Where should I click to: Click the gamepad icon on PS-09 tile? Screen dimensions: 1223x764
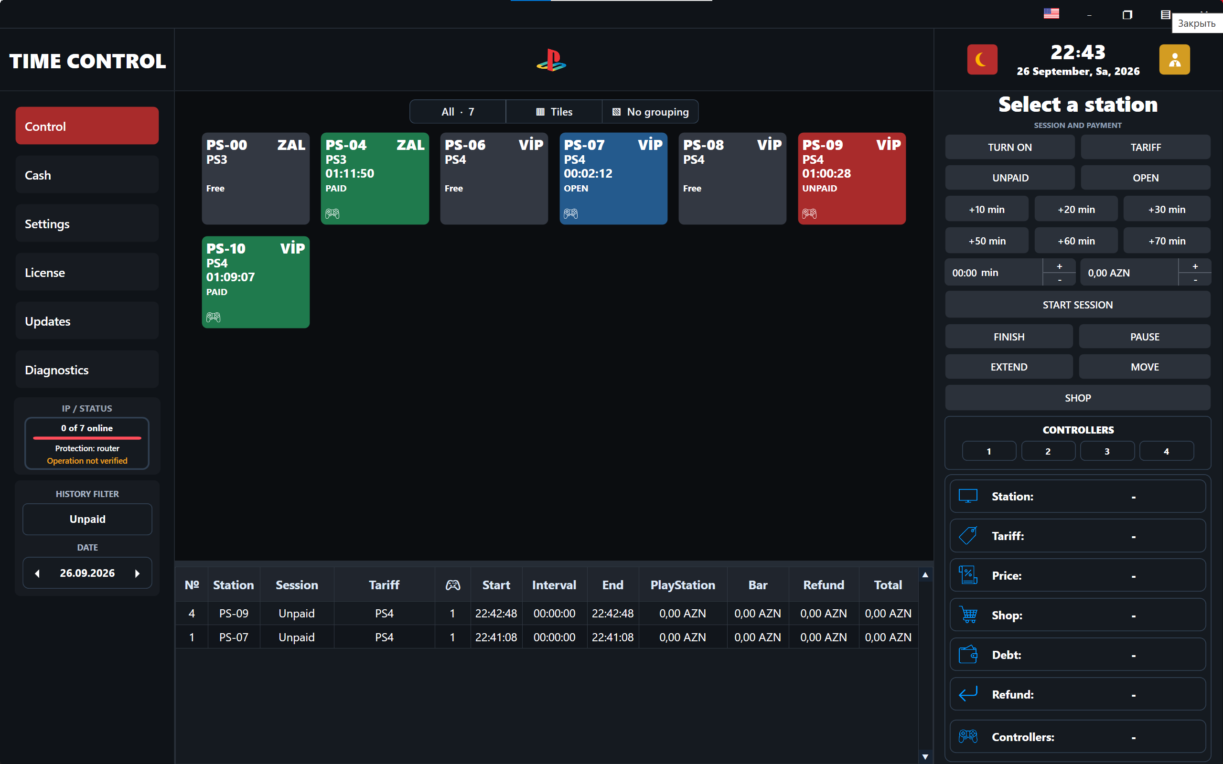809,213
